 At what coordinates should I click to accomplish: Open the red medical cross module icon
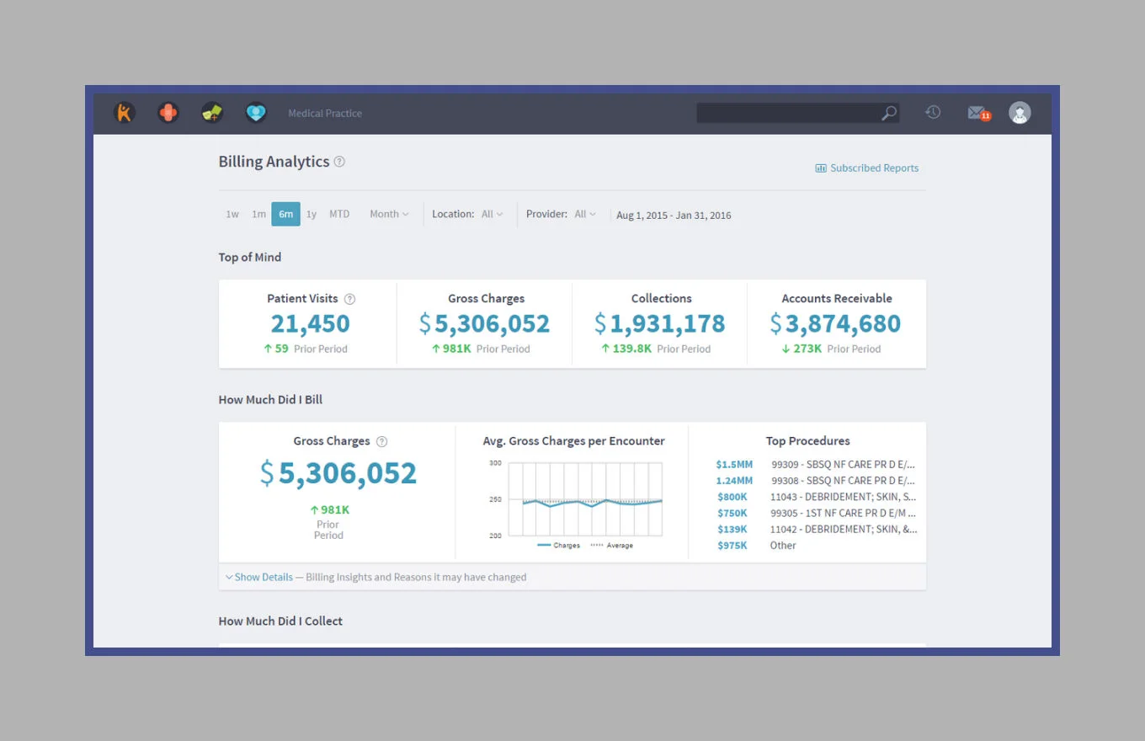click(168, 113)
